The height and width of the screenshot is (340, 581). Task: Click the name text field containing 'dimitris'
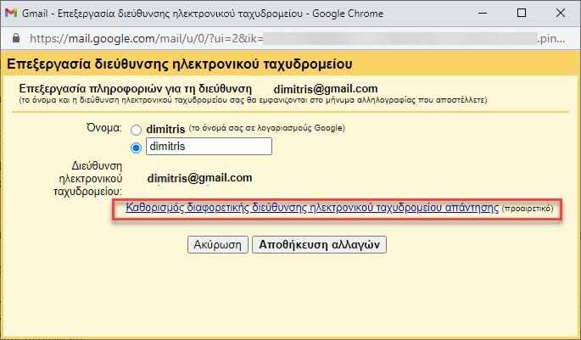(x=209, y=147)
